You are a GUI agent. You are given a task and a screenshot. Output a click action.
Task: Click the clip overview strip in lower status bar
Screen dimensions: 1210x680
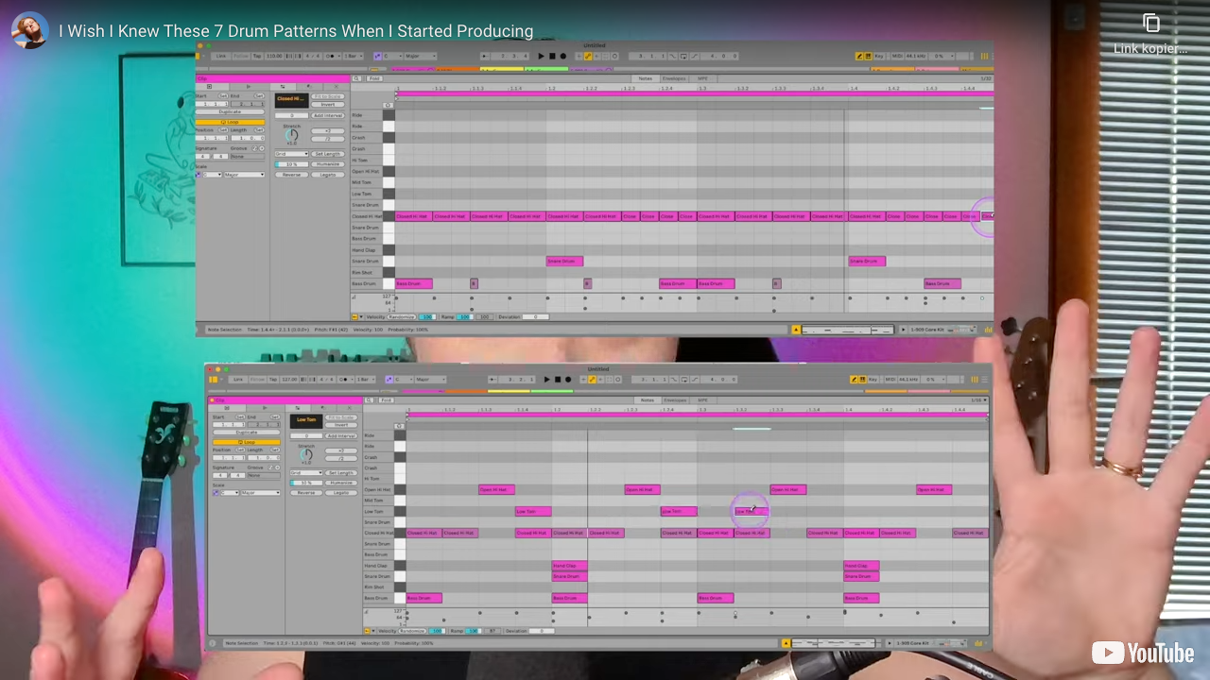click(x=833, y=642)
